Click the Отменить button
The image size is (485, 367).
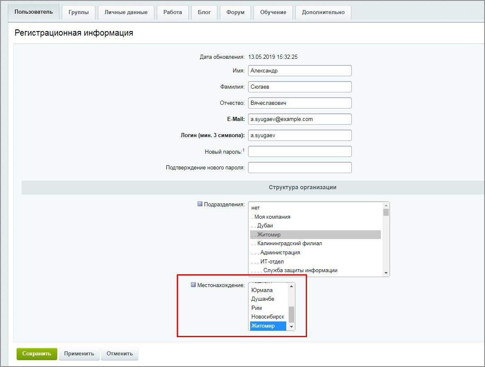coord(120,354)
